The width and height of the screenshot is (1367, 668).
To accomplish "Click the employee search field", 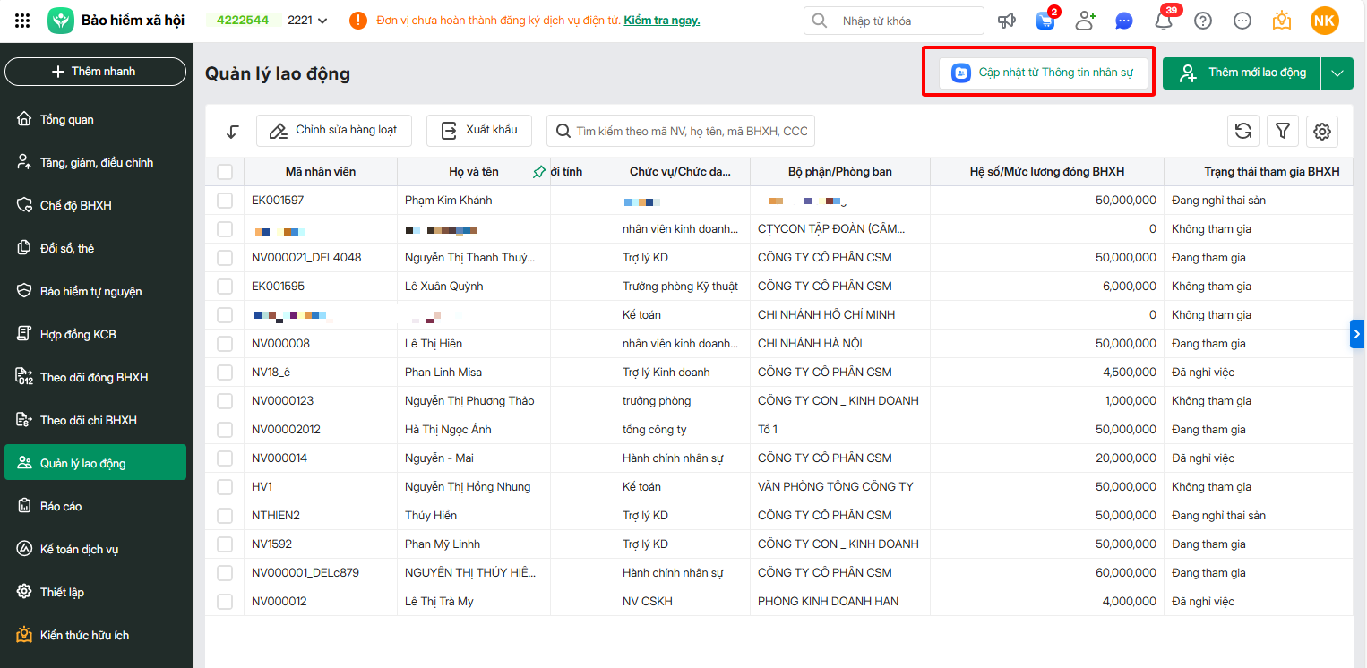I will click(x=690, y=131).
